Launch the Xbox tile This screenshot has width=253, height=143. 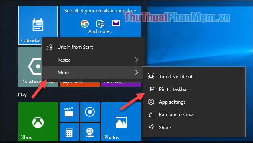coord(38,122)
